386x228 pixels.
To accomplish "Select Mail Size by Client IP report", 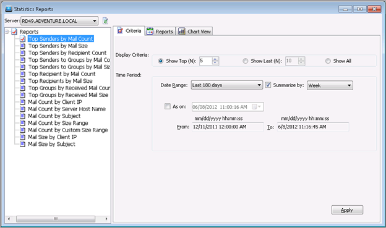I will tap(52, 137).
